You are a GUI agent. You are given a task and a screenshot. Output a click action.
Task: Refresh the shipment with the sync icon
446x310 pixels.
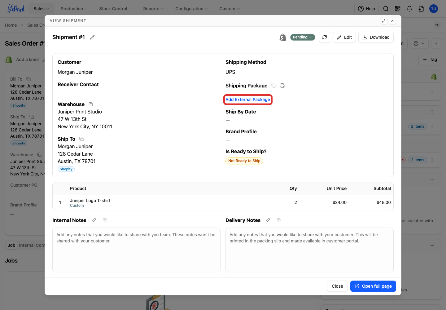point(325,37)
